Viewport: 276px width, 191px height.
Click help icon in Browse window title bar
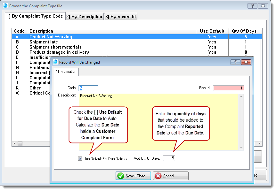[x=252, y=6]
